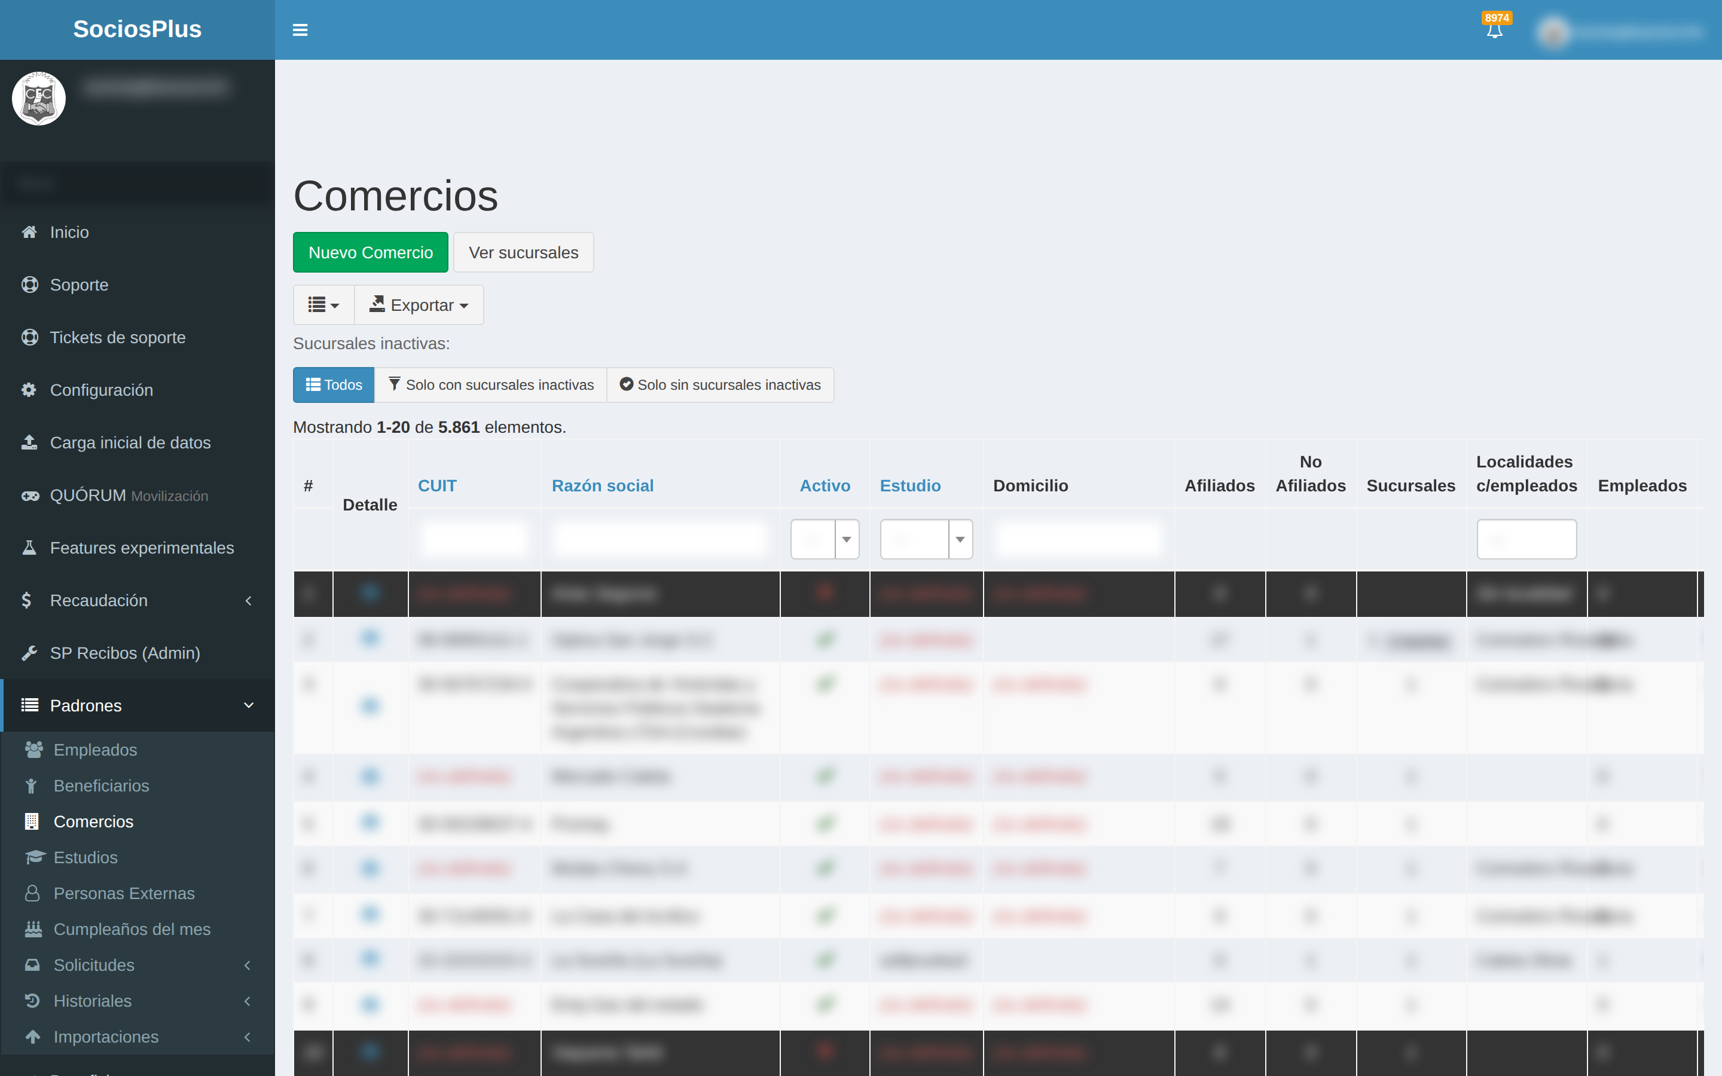Click the Inicio home icon
Viewport: 1722px width, 1076px height.
click(29, 232)
